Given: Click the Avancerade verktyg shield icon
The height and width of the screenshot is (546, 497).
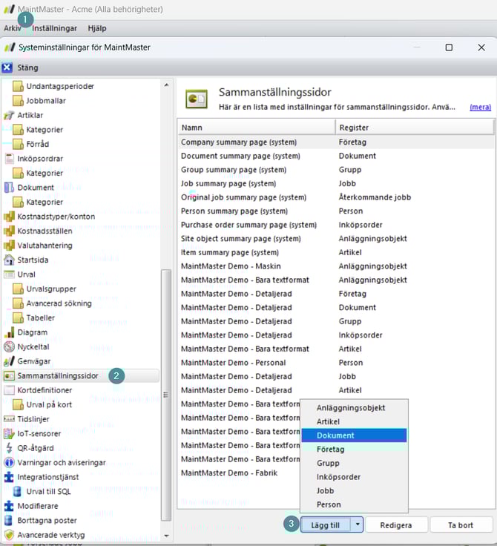Looking at the screenshot, I should pyautogui.click(x=10, y=535).
